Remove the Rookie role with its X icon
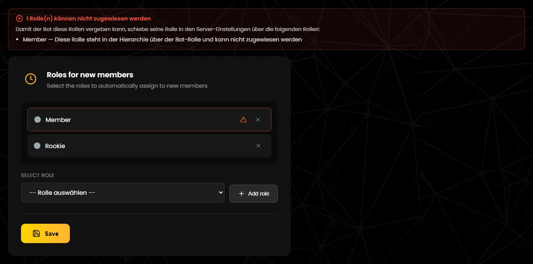Image resolution: width=533 pixels, height=264 pixels. (258, 146)
